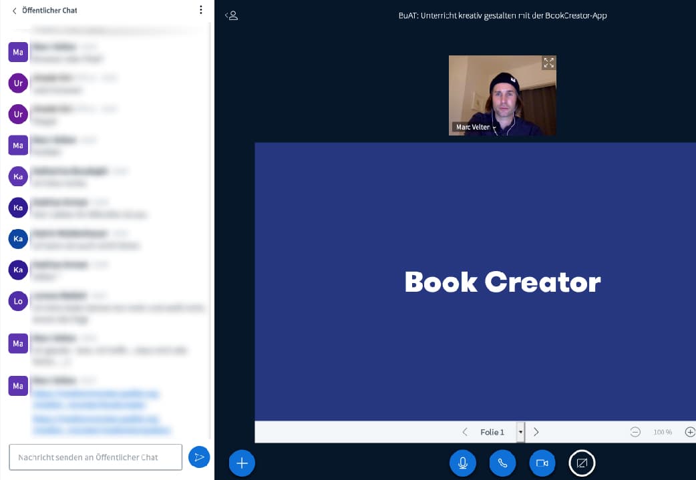Go back from Öffentlicher Chat panel
The image size is (696, 480).
point(14,11)
